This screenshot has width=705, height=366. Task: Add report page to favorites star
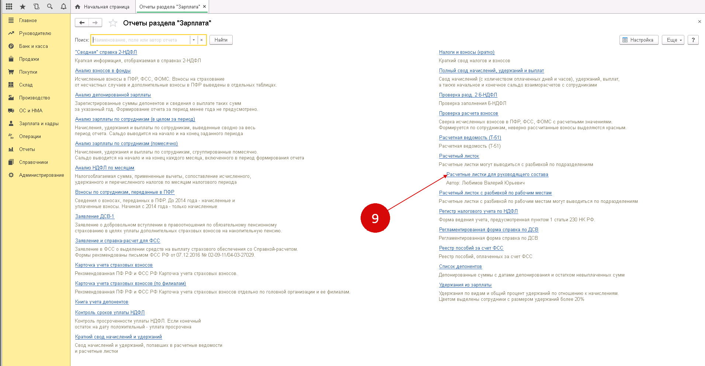point(113,23)
